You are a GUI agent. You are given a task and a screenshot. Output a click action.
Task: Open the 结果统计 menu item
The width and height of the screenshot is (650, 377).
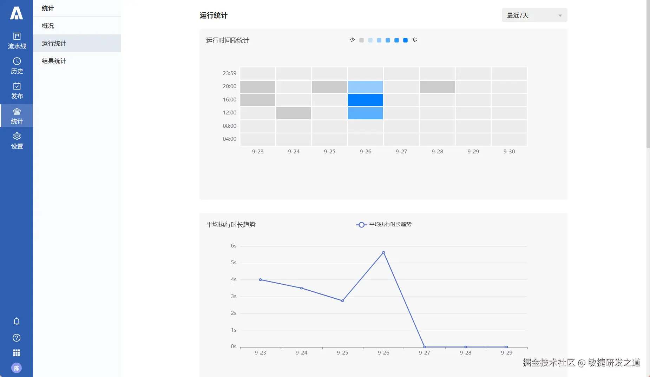(77, 61)
